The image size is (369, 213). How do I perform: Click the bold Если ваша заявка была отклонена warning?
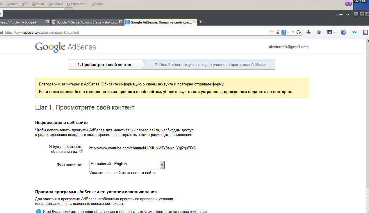click(166, 92)
